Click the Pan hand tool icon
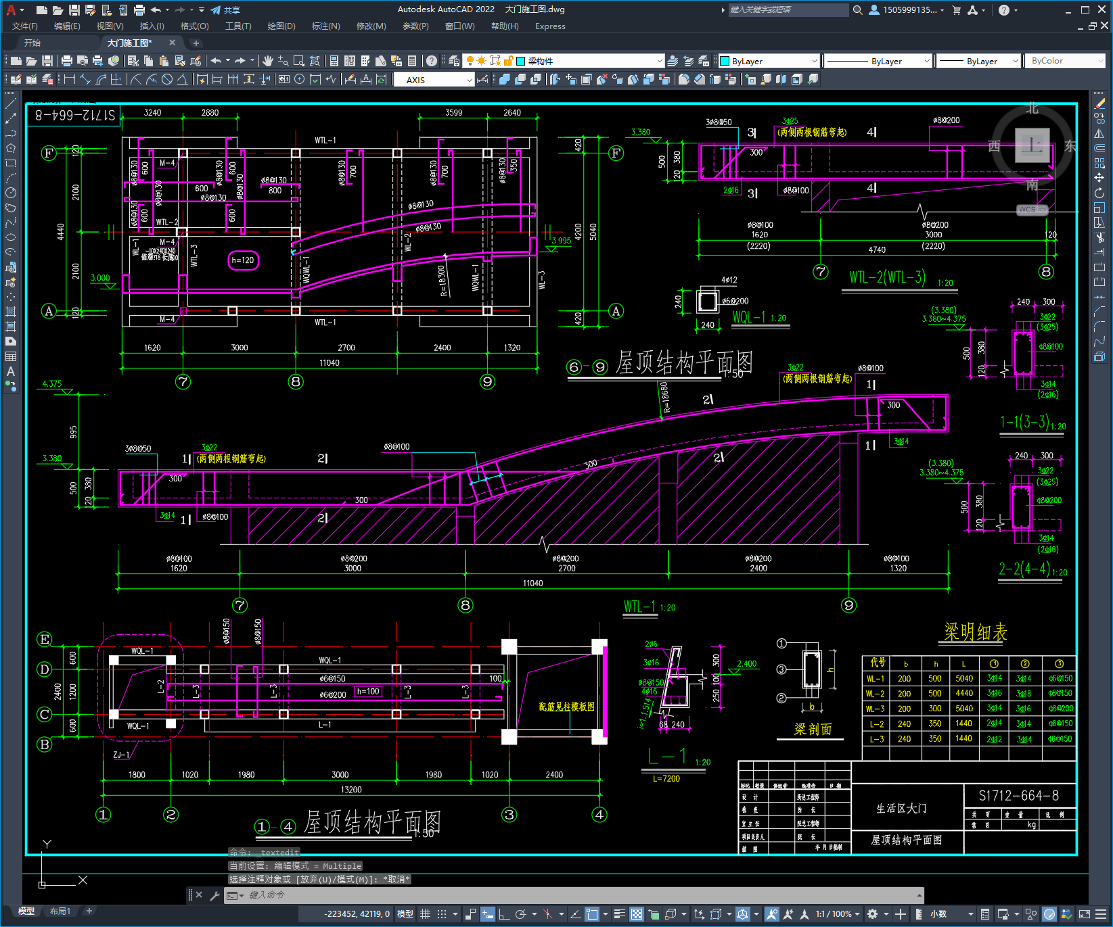The width and height of the screenshot is (1113, 927). [268, 61]
